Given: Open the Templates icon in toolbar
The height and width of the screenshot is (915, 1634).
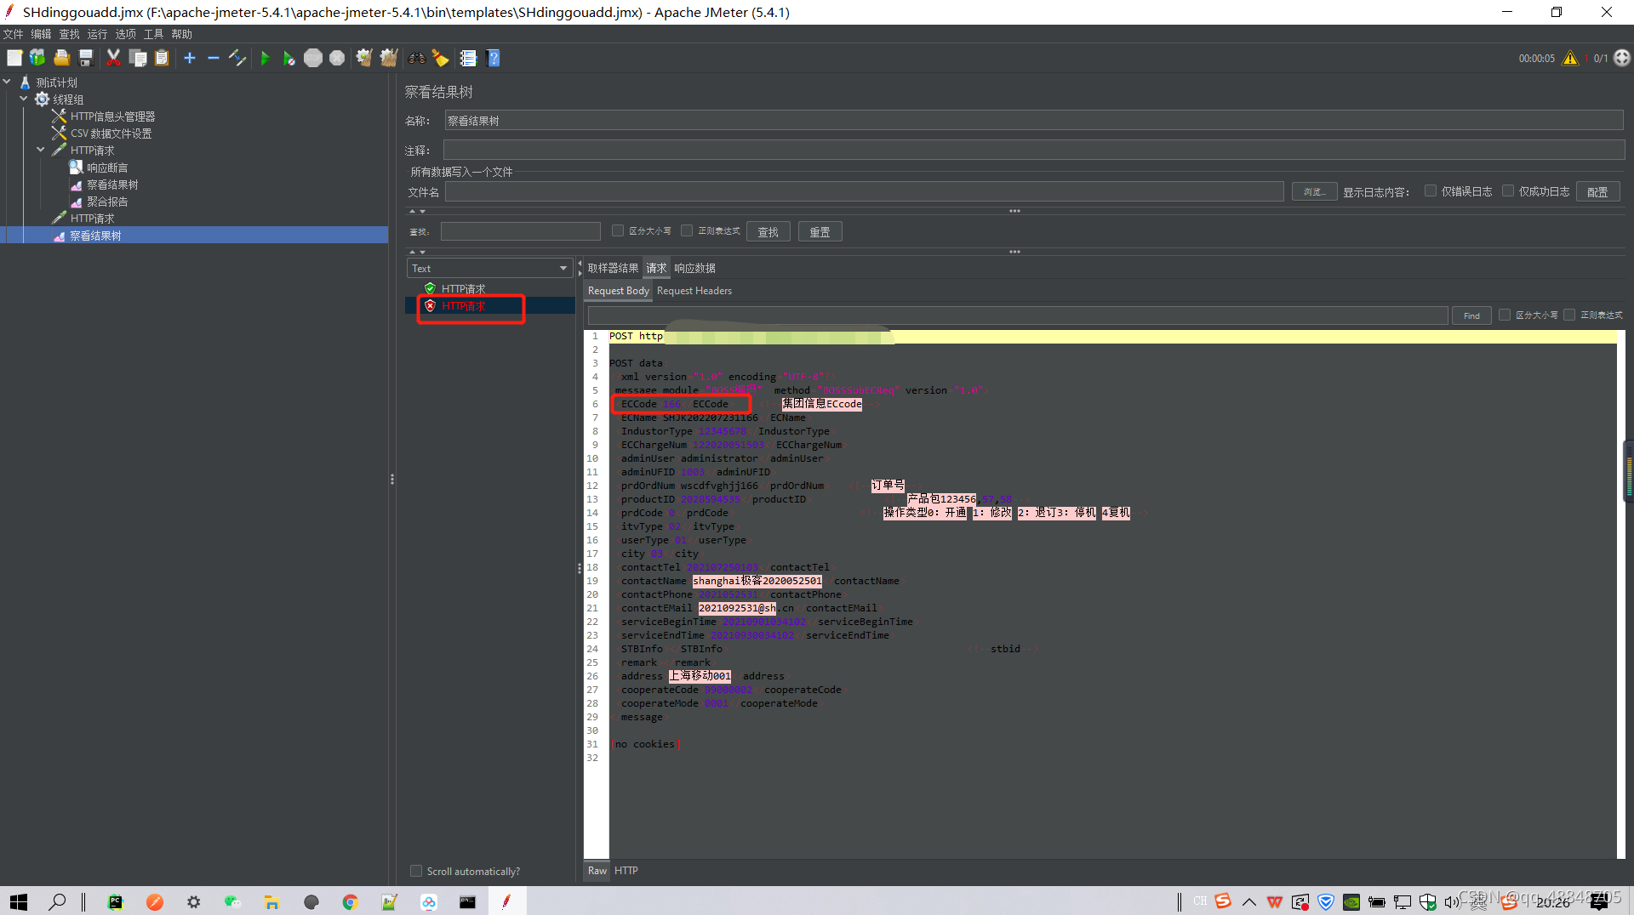Looking at the screenshot, I should click(x=37, y=58).
